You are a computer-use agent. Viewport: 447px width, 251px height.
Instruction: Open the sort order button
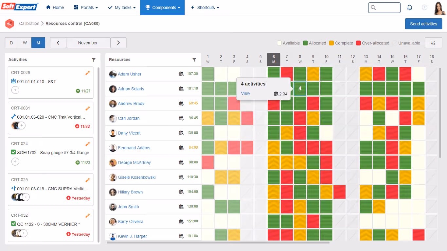[x=433, y=43]
